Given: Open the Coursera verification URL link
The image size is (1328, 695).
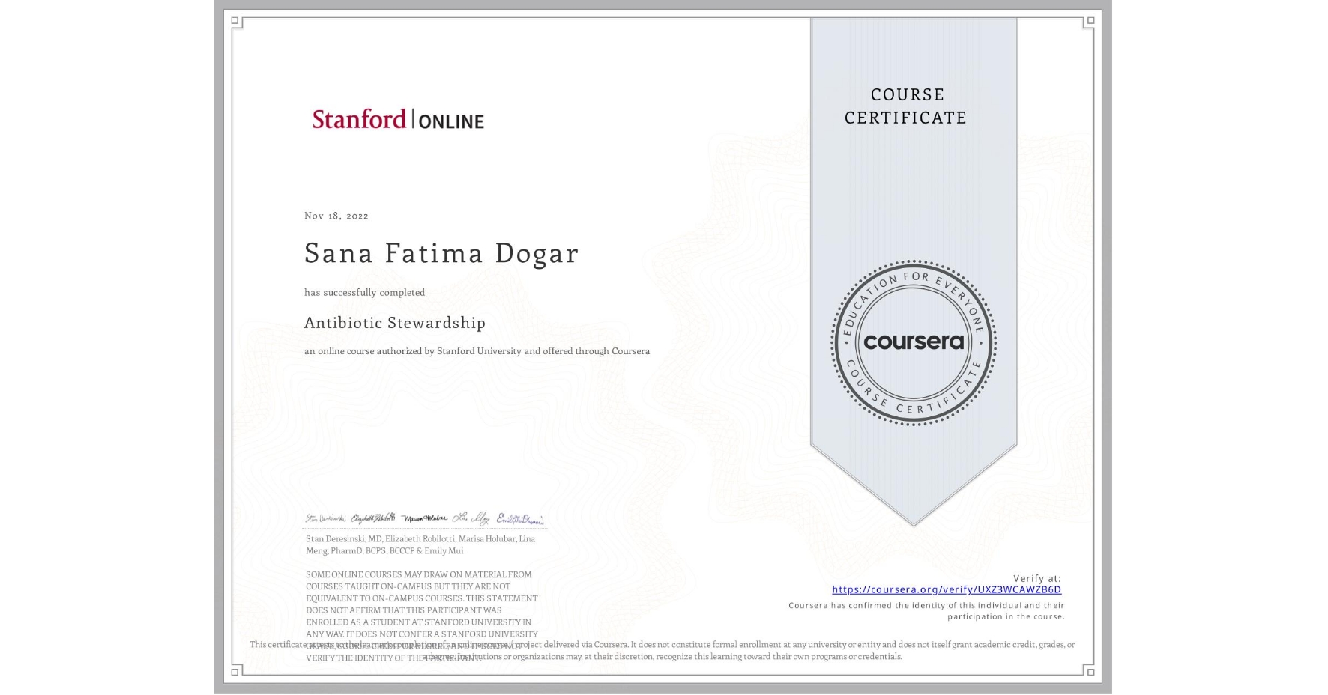Looking at the screenshot, I should tap(947, 589).
